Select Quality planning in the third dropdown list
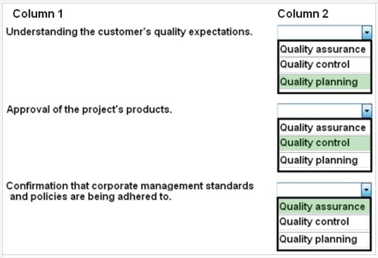The height and width of the screenshot is (258, 378). [324, 239]
